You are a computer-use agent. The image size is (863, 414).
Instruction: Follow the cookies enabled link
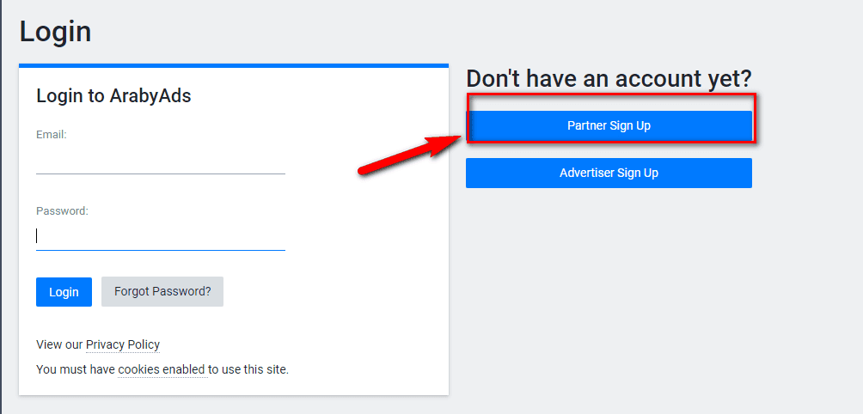tap(162, 369)
